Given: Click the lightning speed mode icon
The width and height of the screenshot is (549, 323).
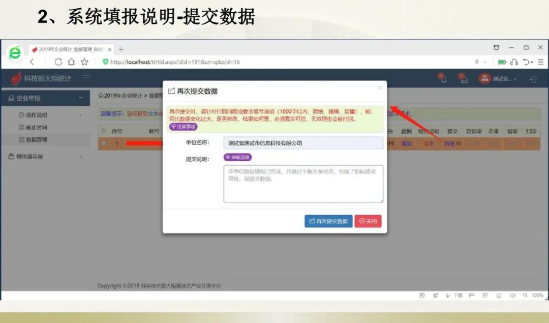Looking at the screenshot, I should click(x=476, y=62).
